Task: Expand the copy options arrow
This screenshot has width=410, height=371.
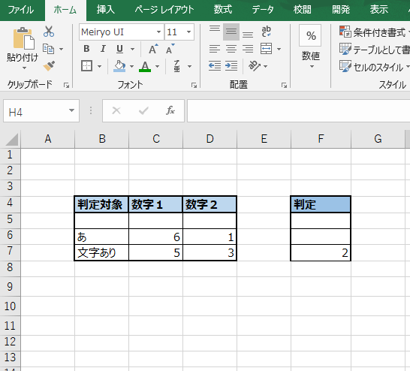Action: [61, 49]
